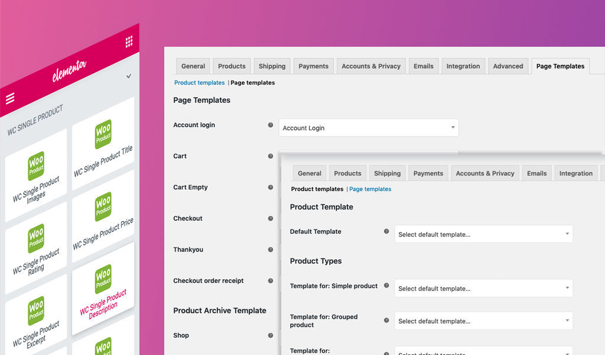Click the help icon next to Account login
The width and height of the screenshot is (605, 355).
[x=271, y=124]
